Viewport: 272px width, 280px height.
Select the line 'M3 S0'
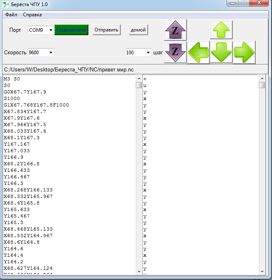click(12, 79)
